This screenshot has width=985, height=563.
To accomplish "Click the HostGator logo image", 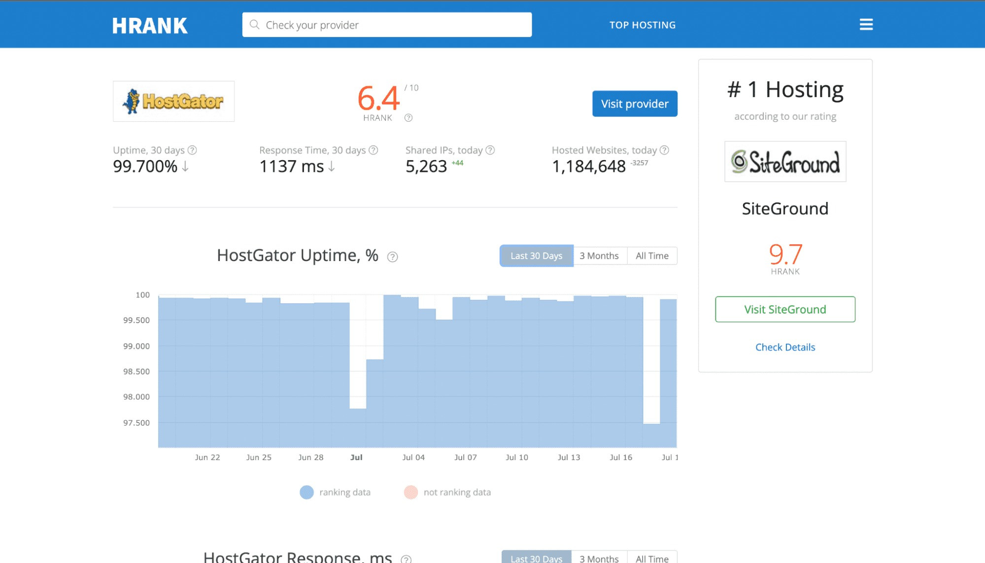I will pyautogui.click(x=173, y=101).
